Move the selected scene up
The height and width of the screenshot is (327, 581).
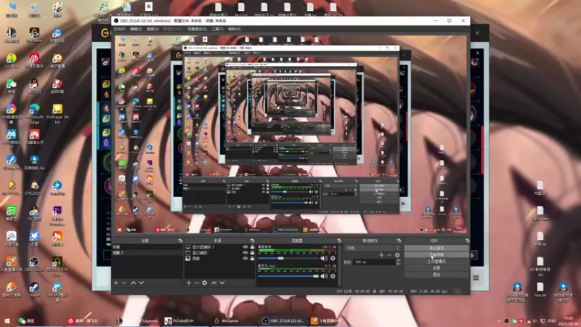click(x=134, y=283)
